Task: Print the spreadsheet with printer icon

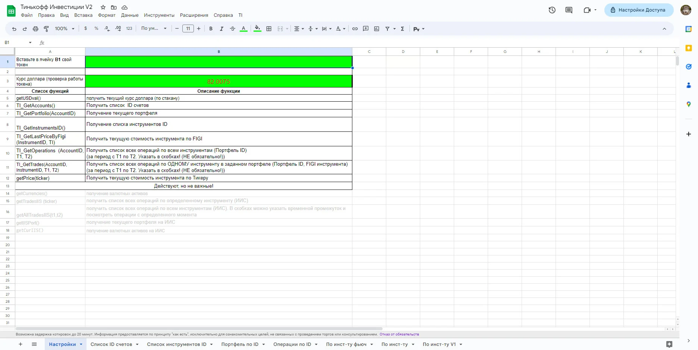Action: (x=35, y=29)
